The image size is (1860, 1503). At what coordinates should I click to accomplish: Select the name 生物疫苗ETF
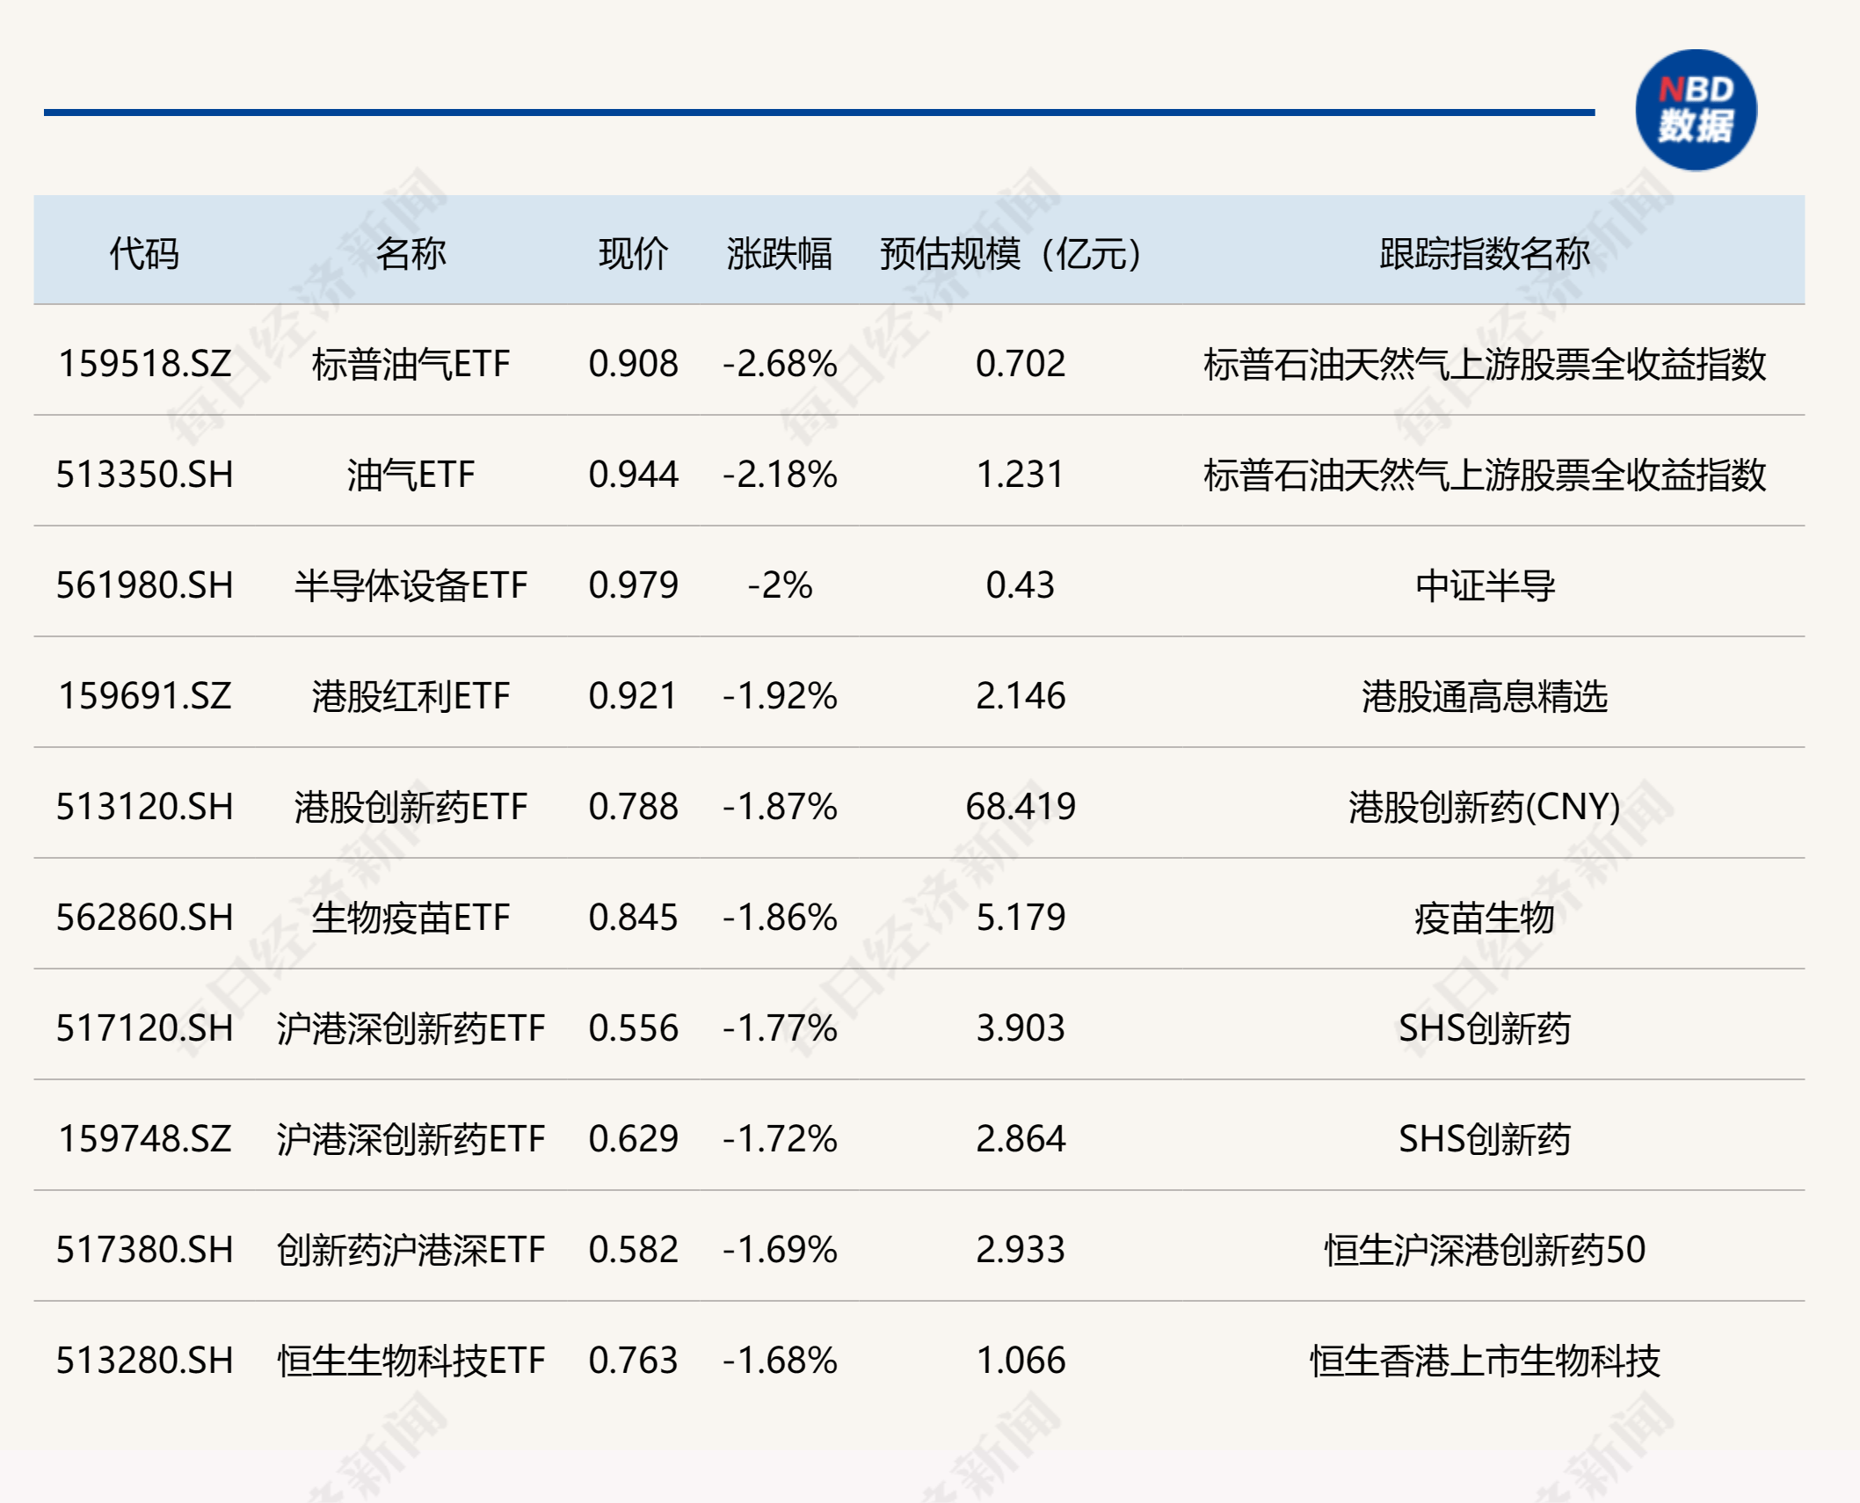[411, 918]
